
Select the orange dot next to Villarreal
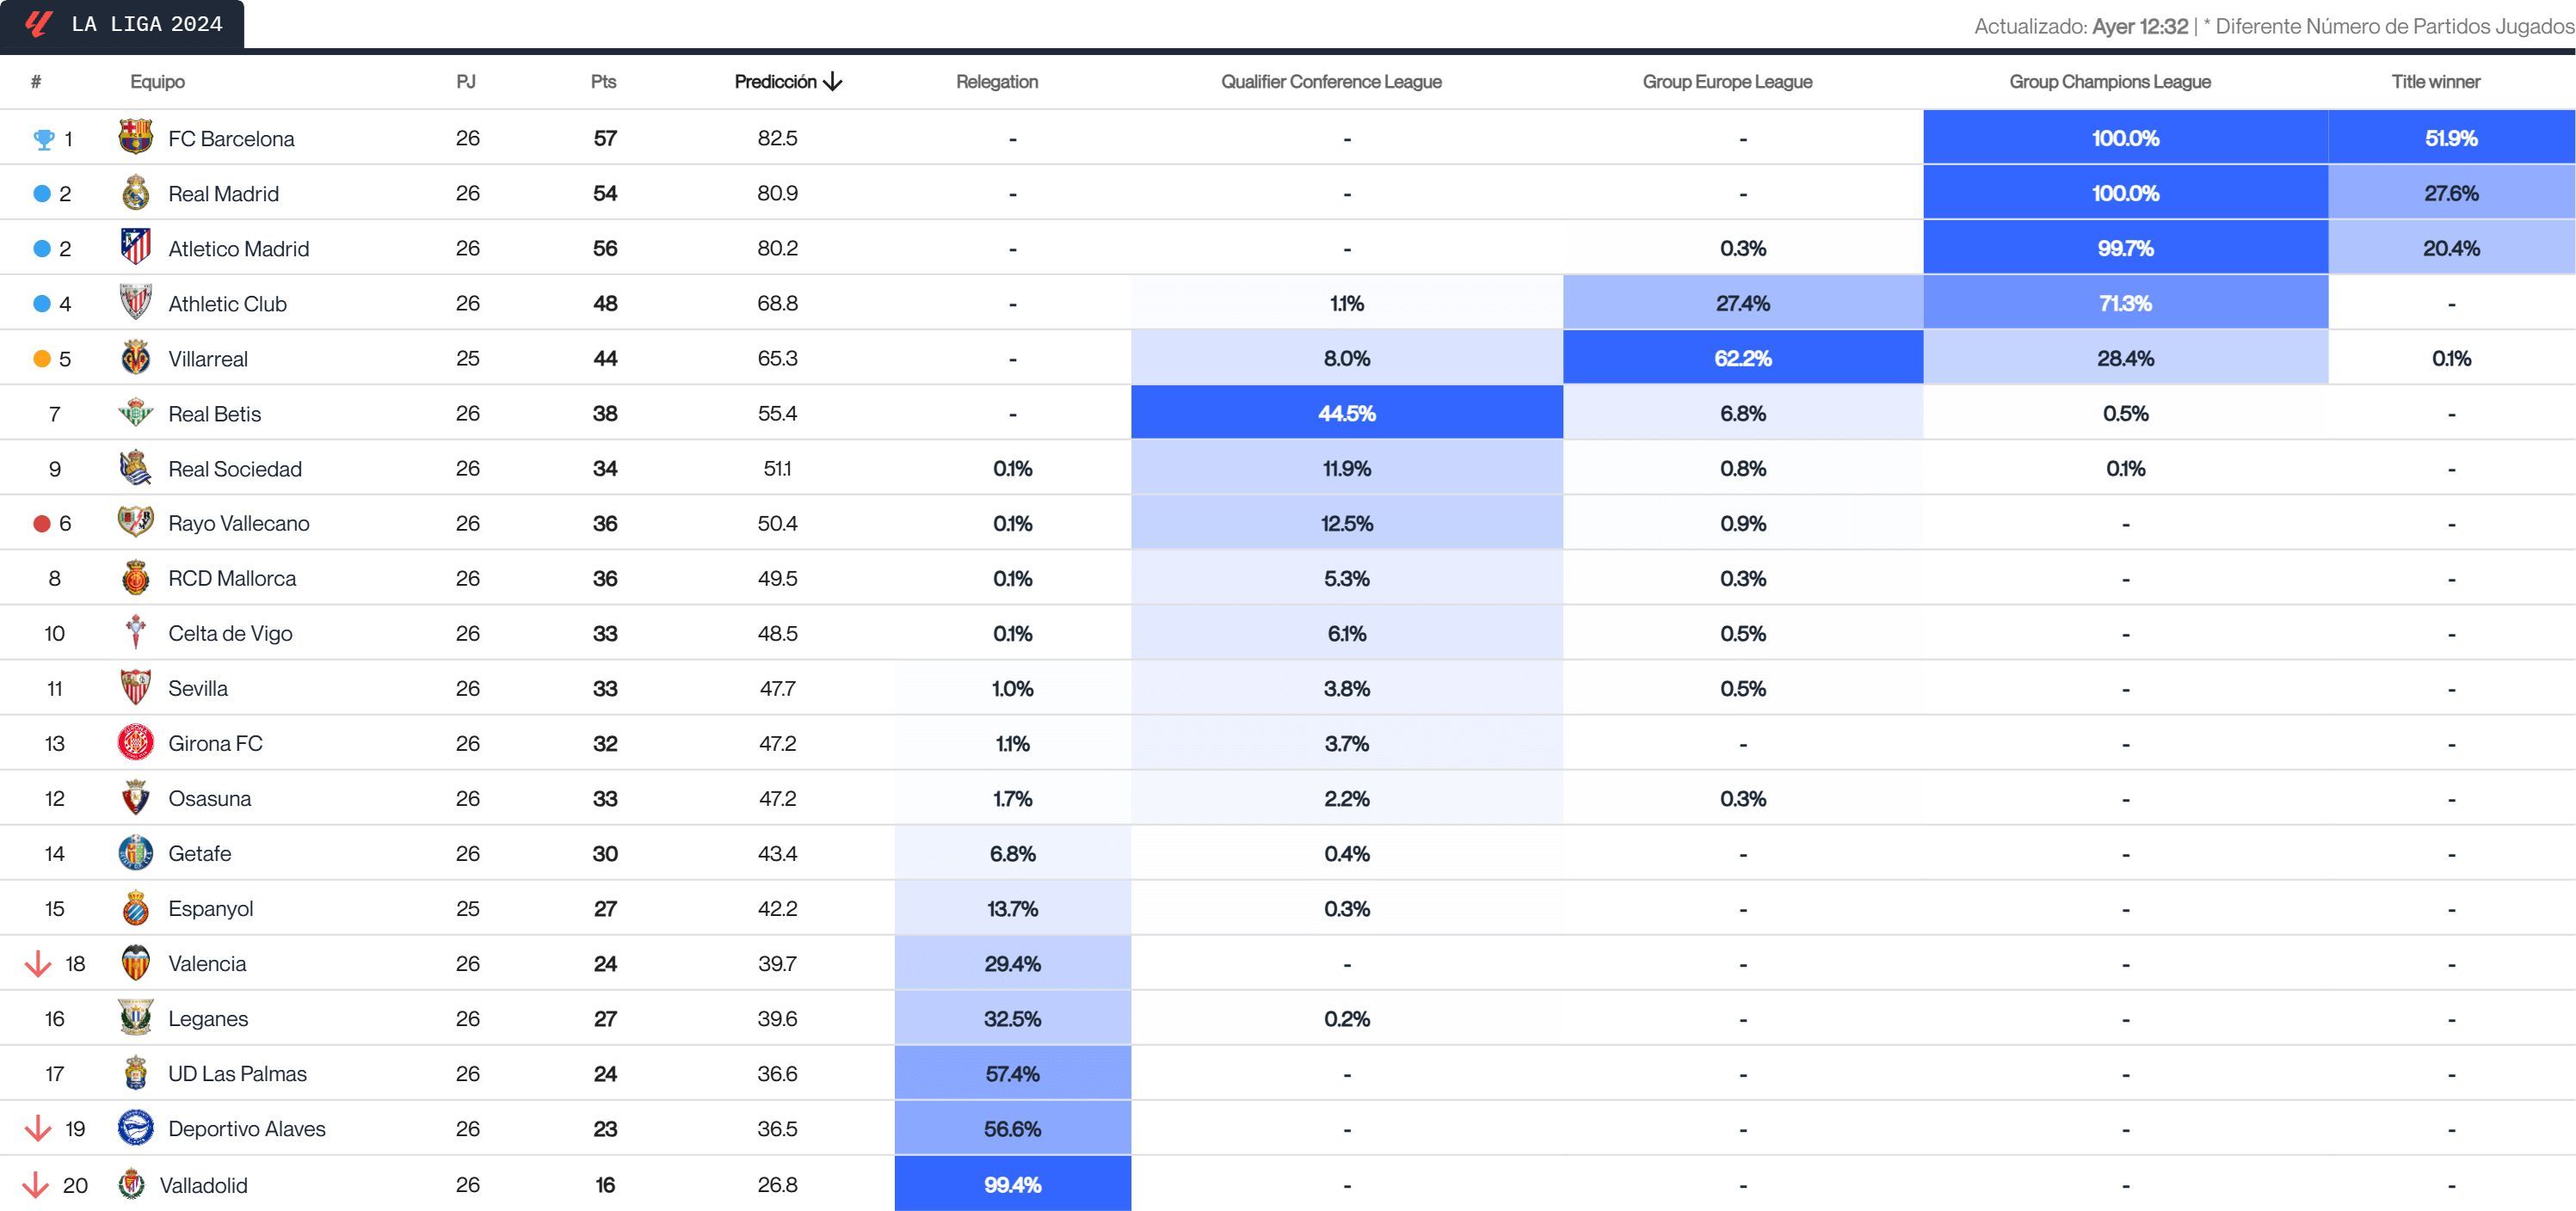[x=44, y=358]
